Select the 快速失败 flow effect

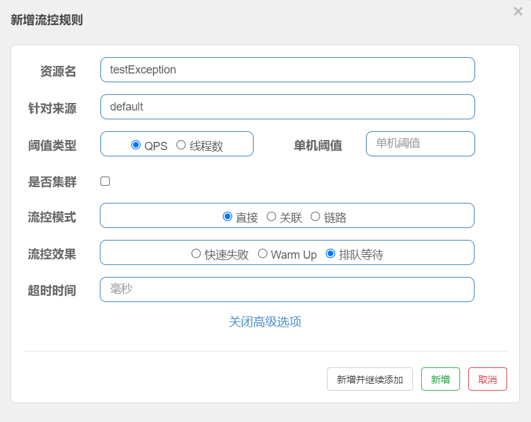[196, 254]
